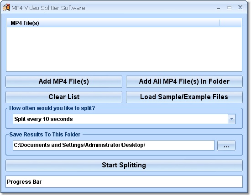Click the app icon in title bar
This screenshot has height=196, width=251.
tap(6, 7)
